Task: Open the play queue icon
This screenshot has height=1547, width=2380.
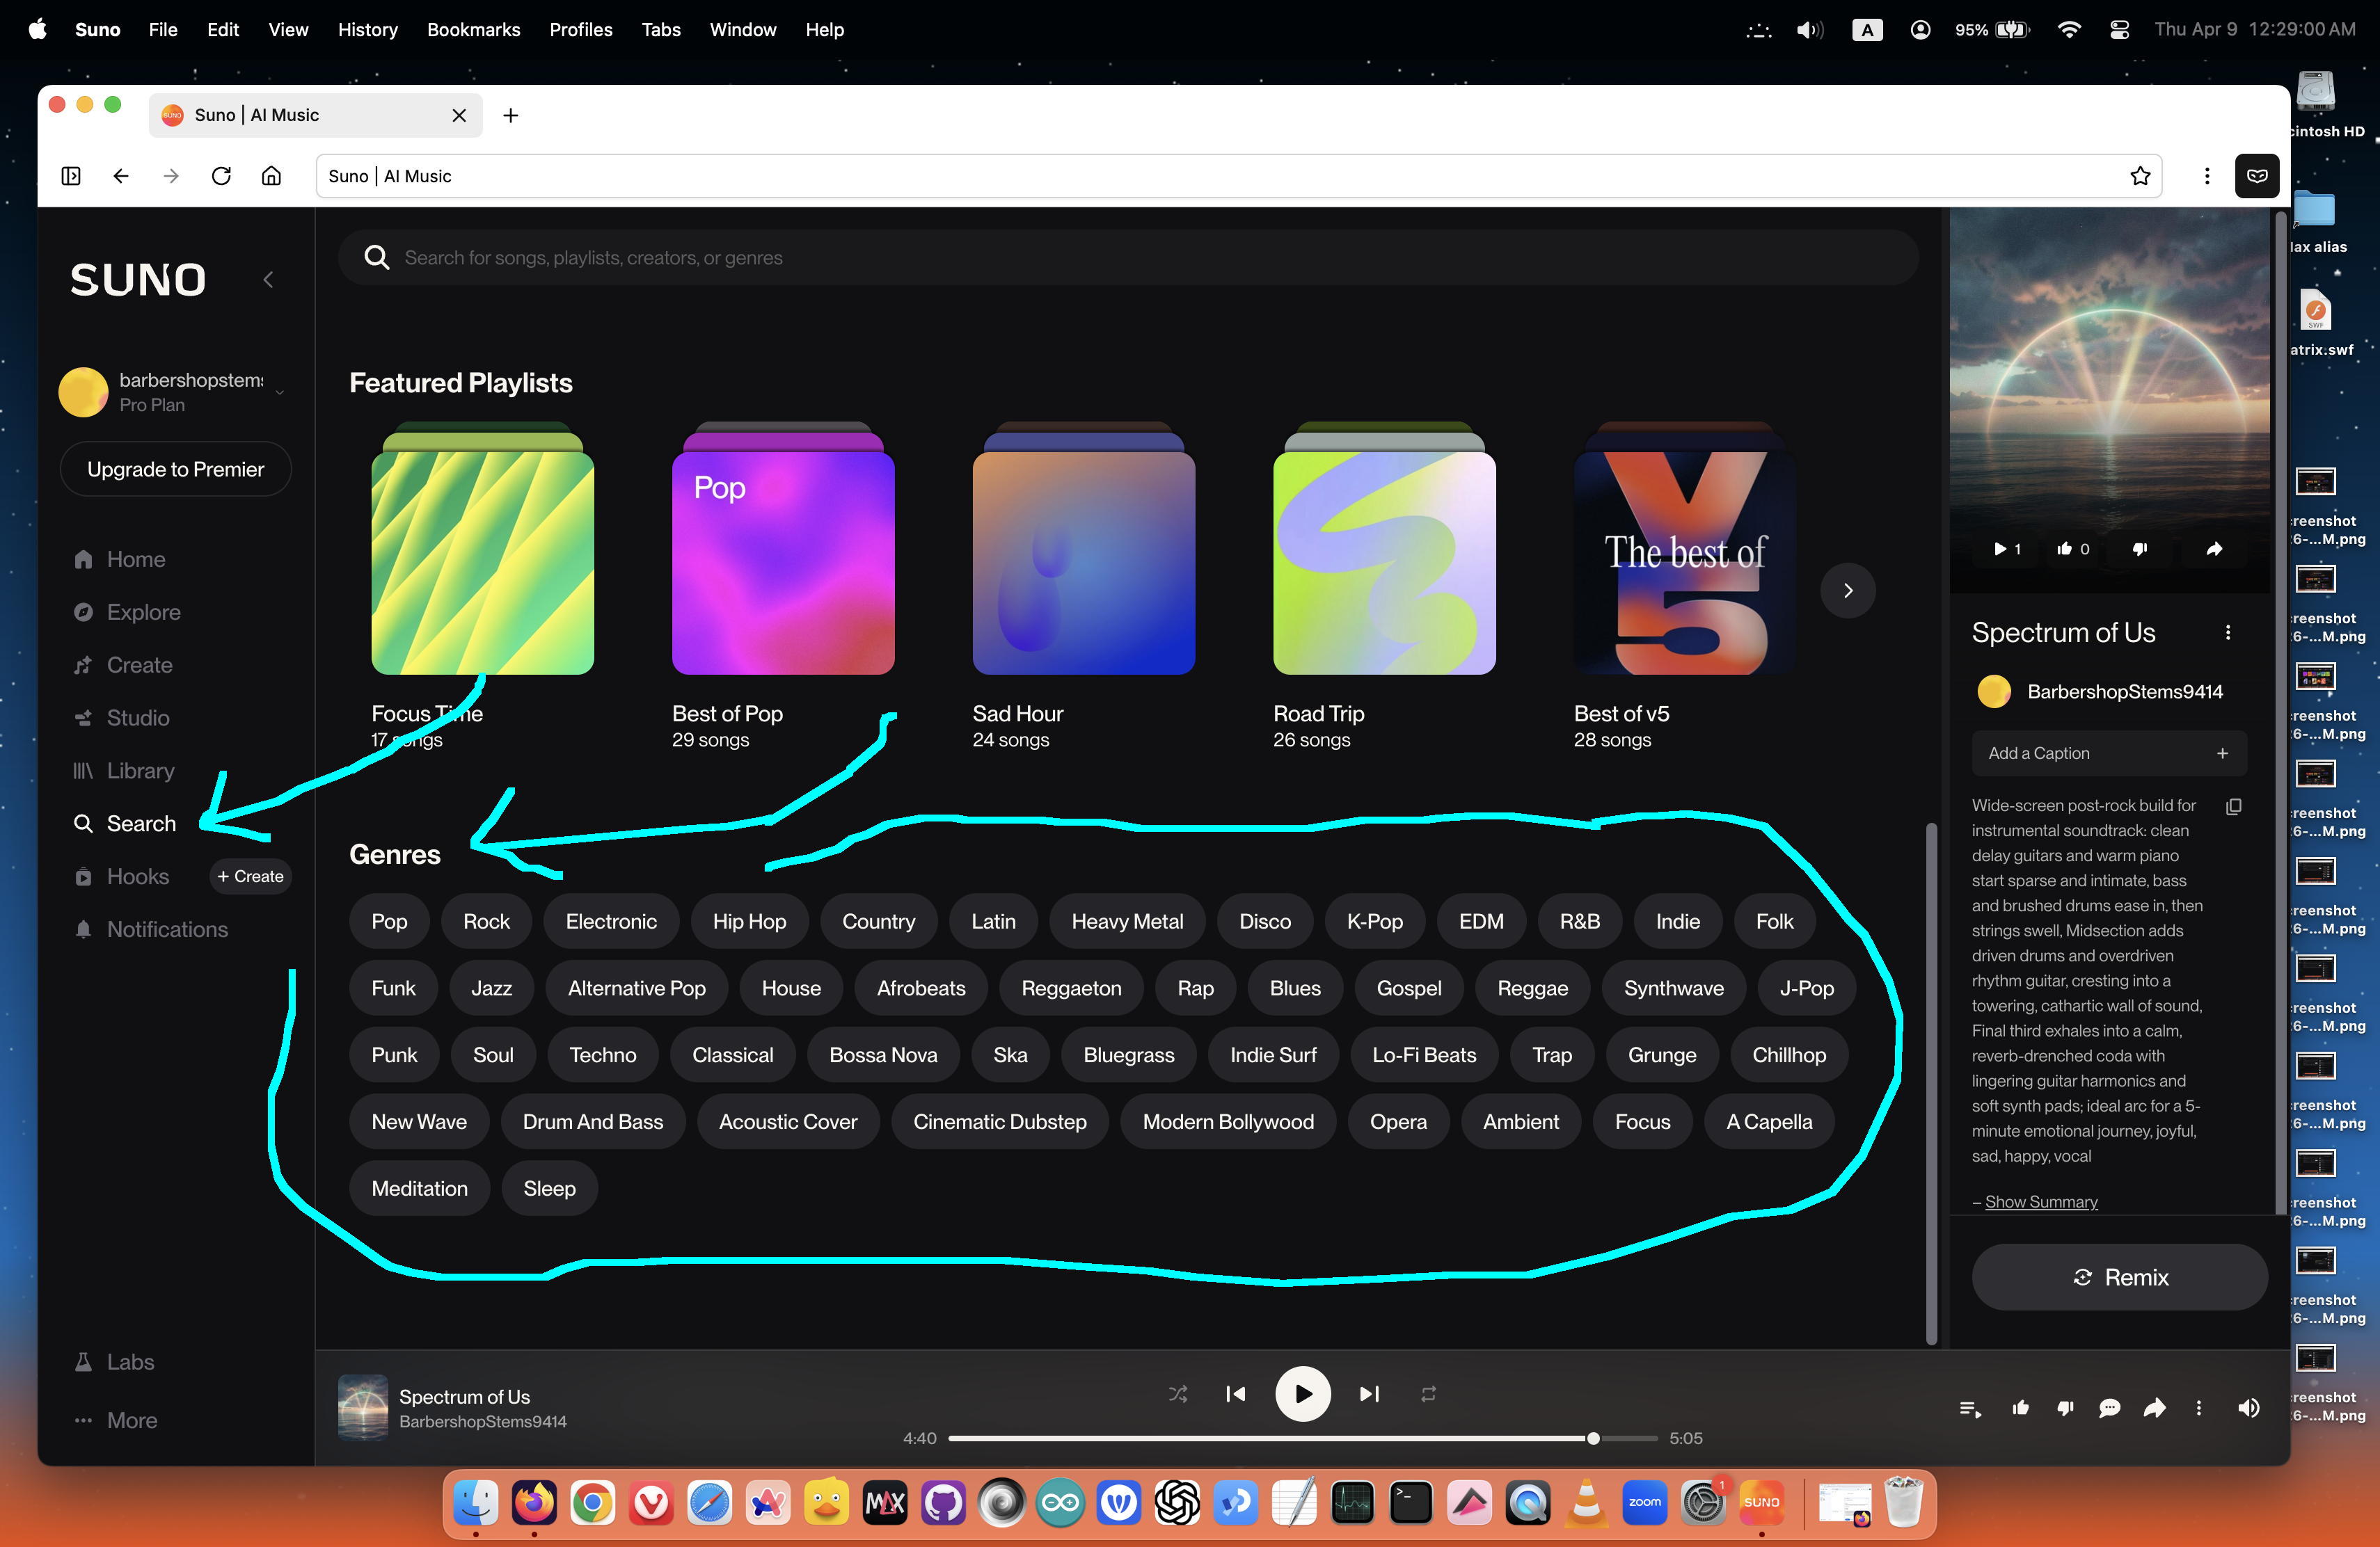Action: click(x=1970, y=1408)
